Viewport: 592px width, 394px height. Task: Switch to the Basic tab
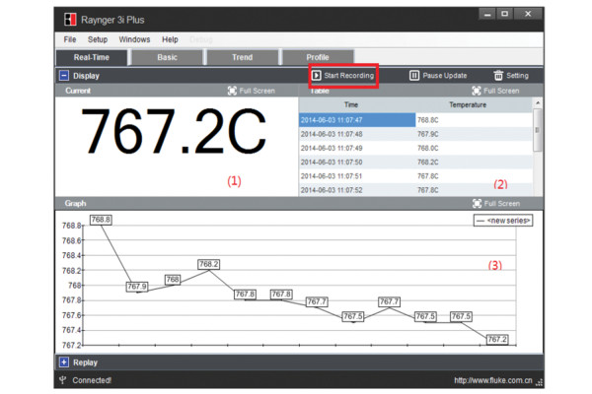(x=168, y=57)
